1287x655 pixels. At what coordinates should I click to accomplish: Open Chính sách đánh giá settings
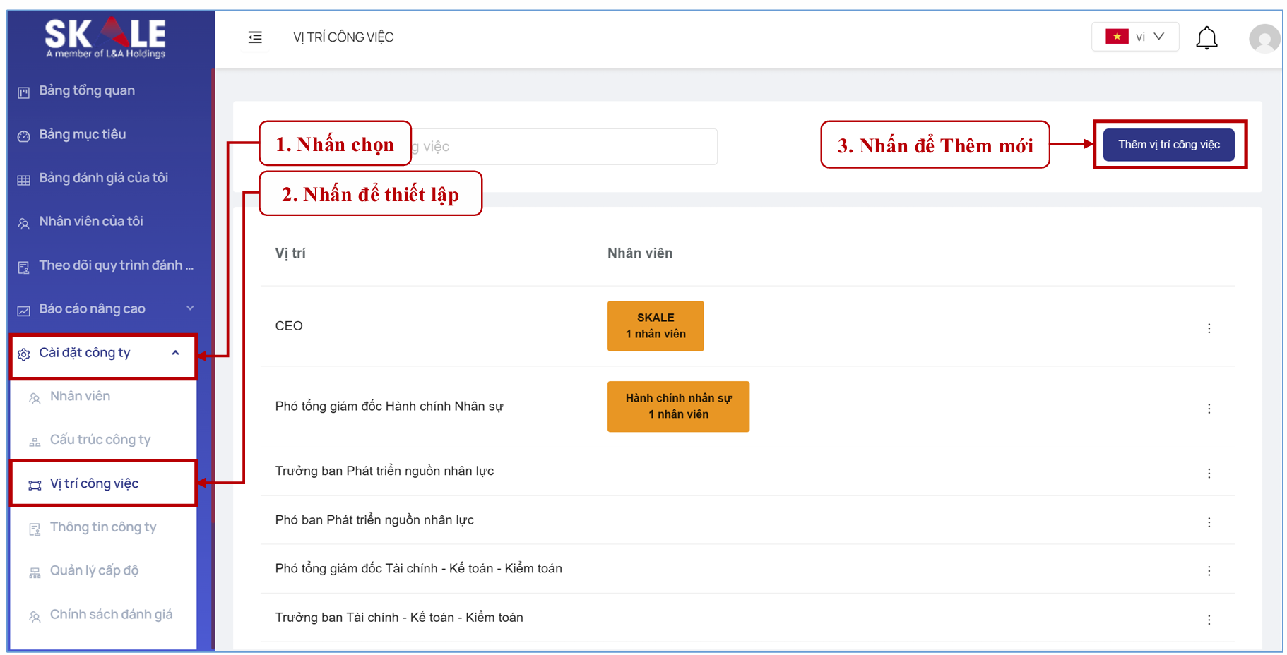click(111, 615)
